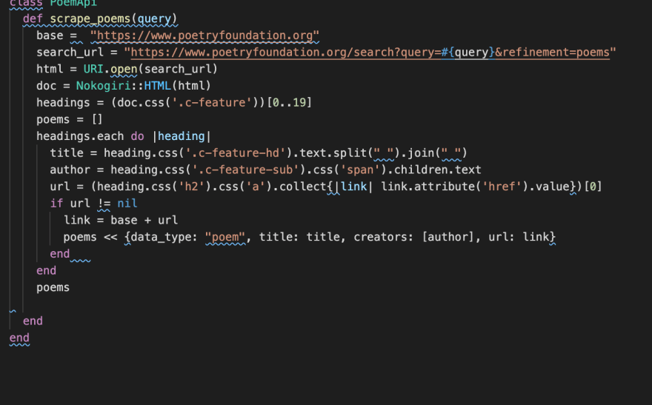Image resolution: width=652 pixels, height=405 pixels.
Task: Click the creators: key in hash
Action: (383, 237)
